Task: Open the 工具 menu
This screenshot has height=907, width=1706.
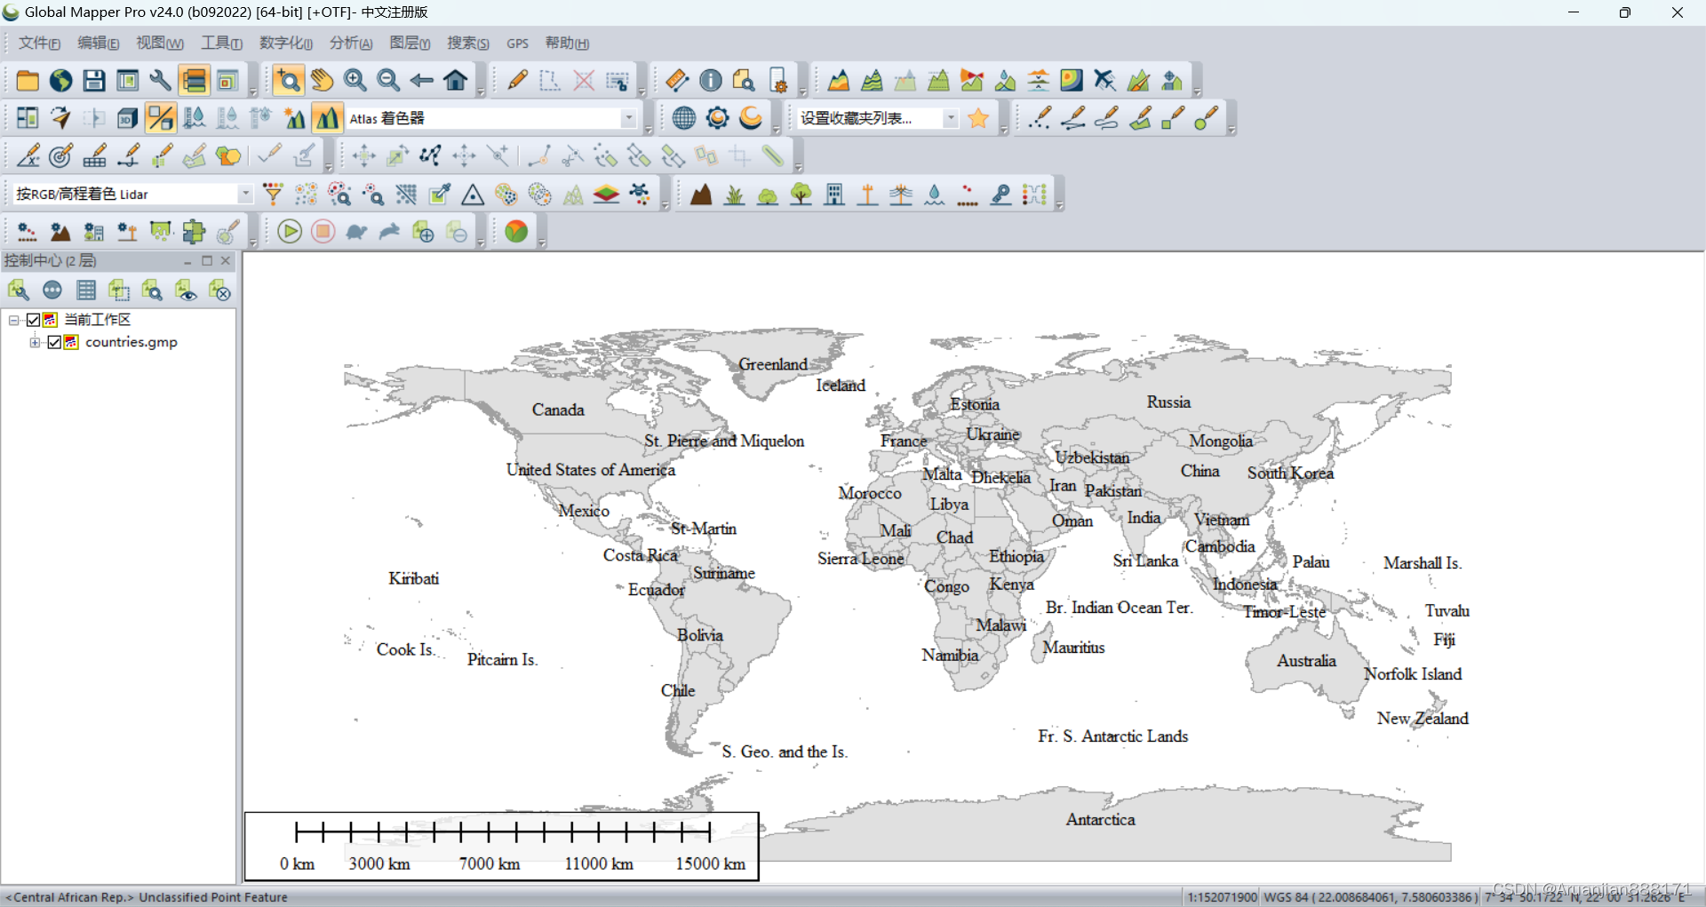Action: point(222,43)
